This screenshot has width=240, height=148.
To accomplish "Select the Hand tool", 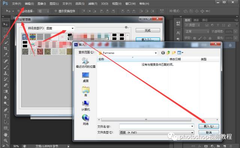I will click(6, 135).
